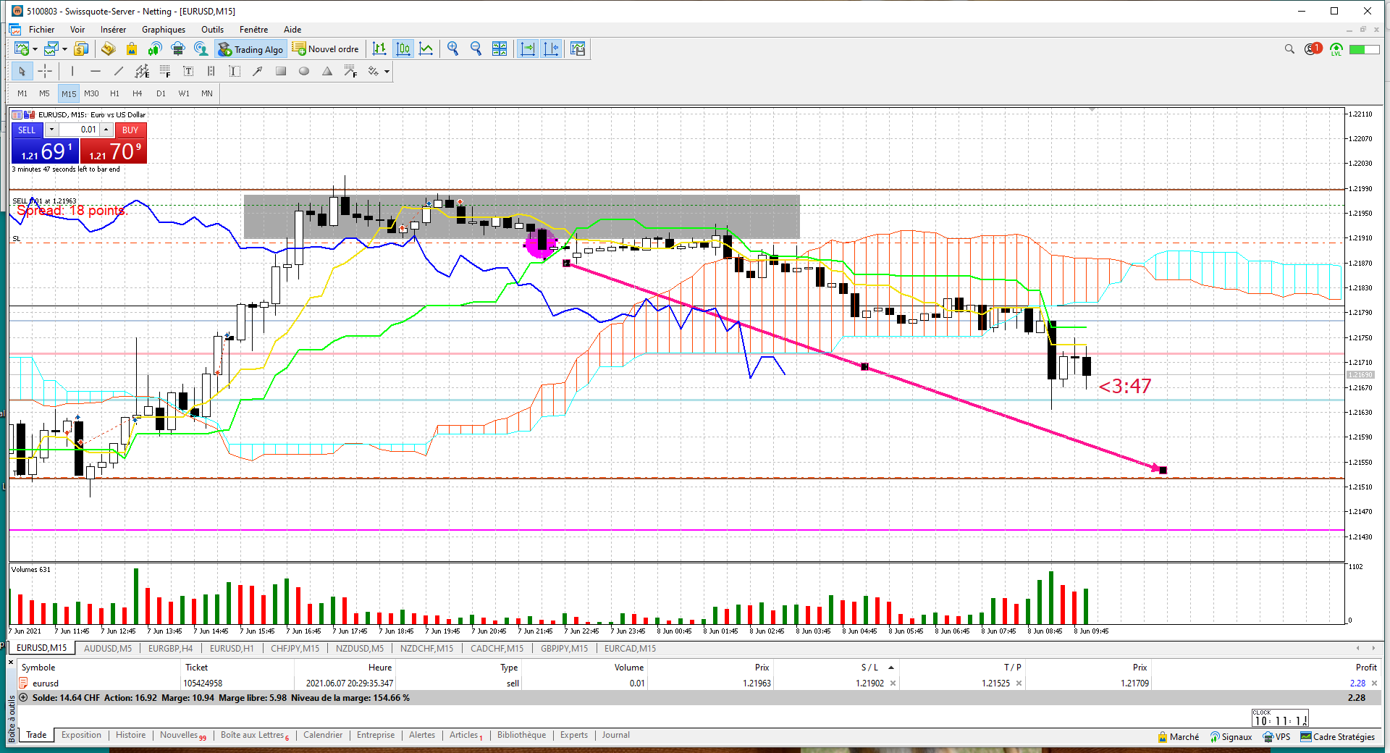Open the Graphiques menu
Image resolution: width=1390 pixels, height=753 pixels.
coord(163,30)
